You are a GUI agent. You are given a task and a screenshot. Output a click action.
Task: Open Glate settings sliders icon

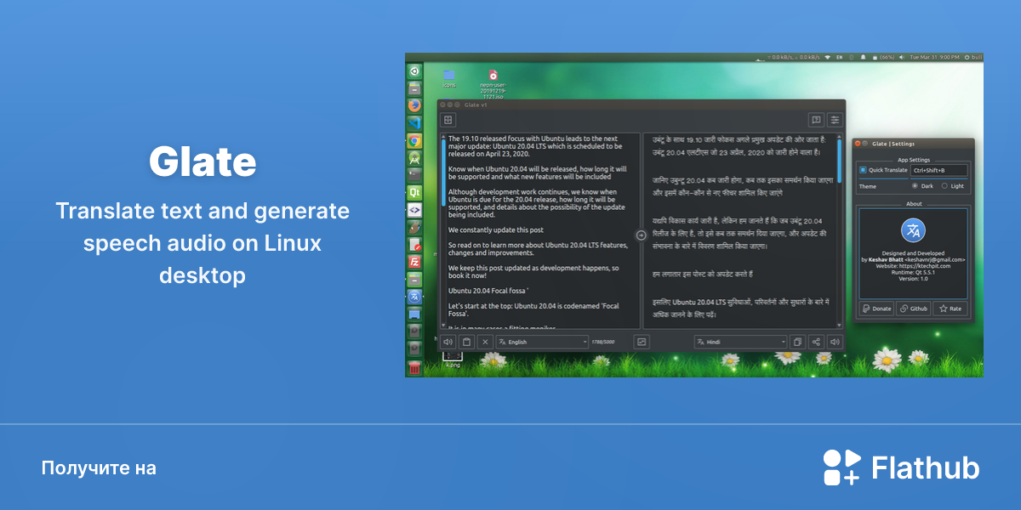pos(836,120)
